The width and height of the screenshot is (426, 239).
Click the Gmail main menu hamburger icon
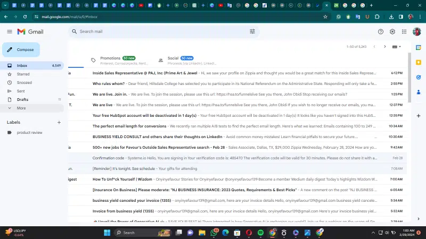9,32
